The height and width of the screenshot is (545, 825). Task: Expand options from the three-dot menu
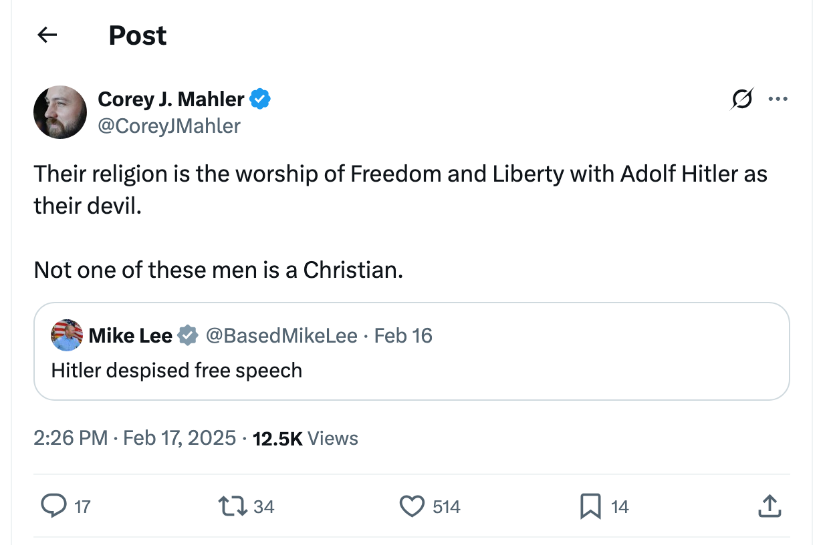778,98
